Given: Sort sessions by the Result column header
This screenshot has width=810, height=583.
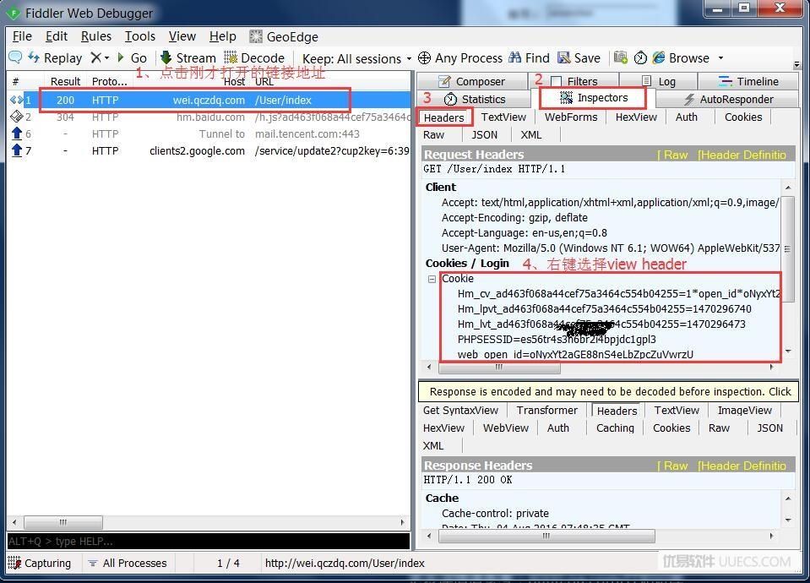Looking at the screenshot, I should tap(65, 82).
